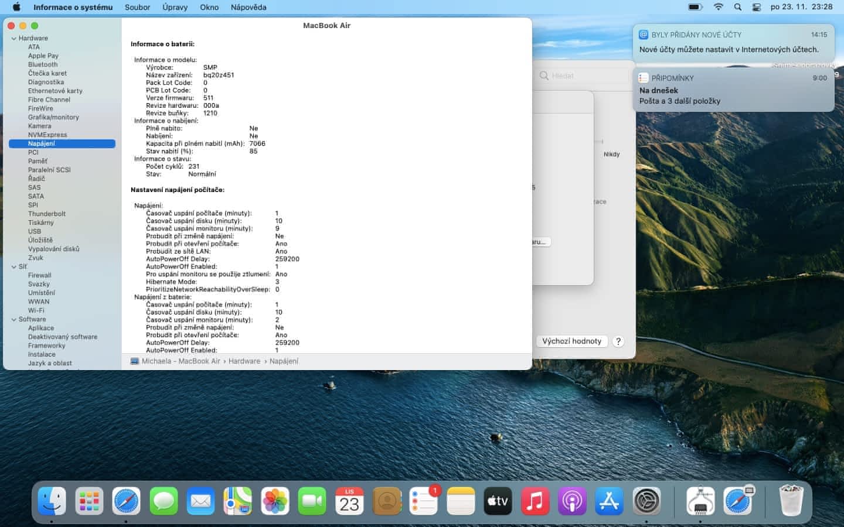Open the Soubor menu
Image resolution: width=844 pixels, height=527 pixels.
click(x=137, y=7)
